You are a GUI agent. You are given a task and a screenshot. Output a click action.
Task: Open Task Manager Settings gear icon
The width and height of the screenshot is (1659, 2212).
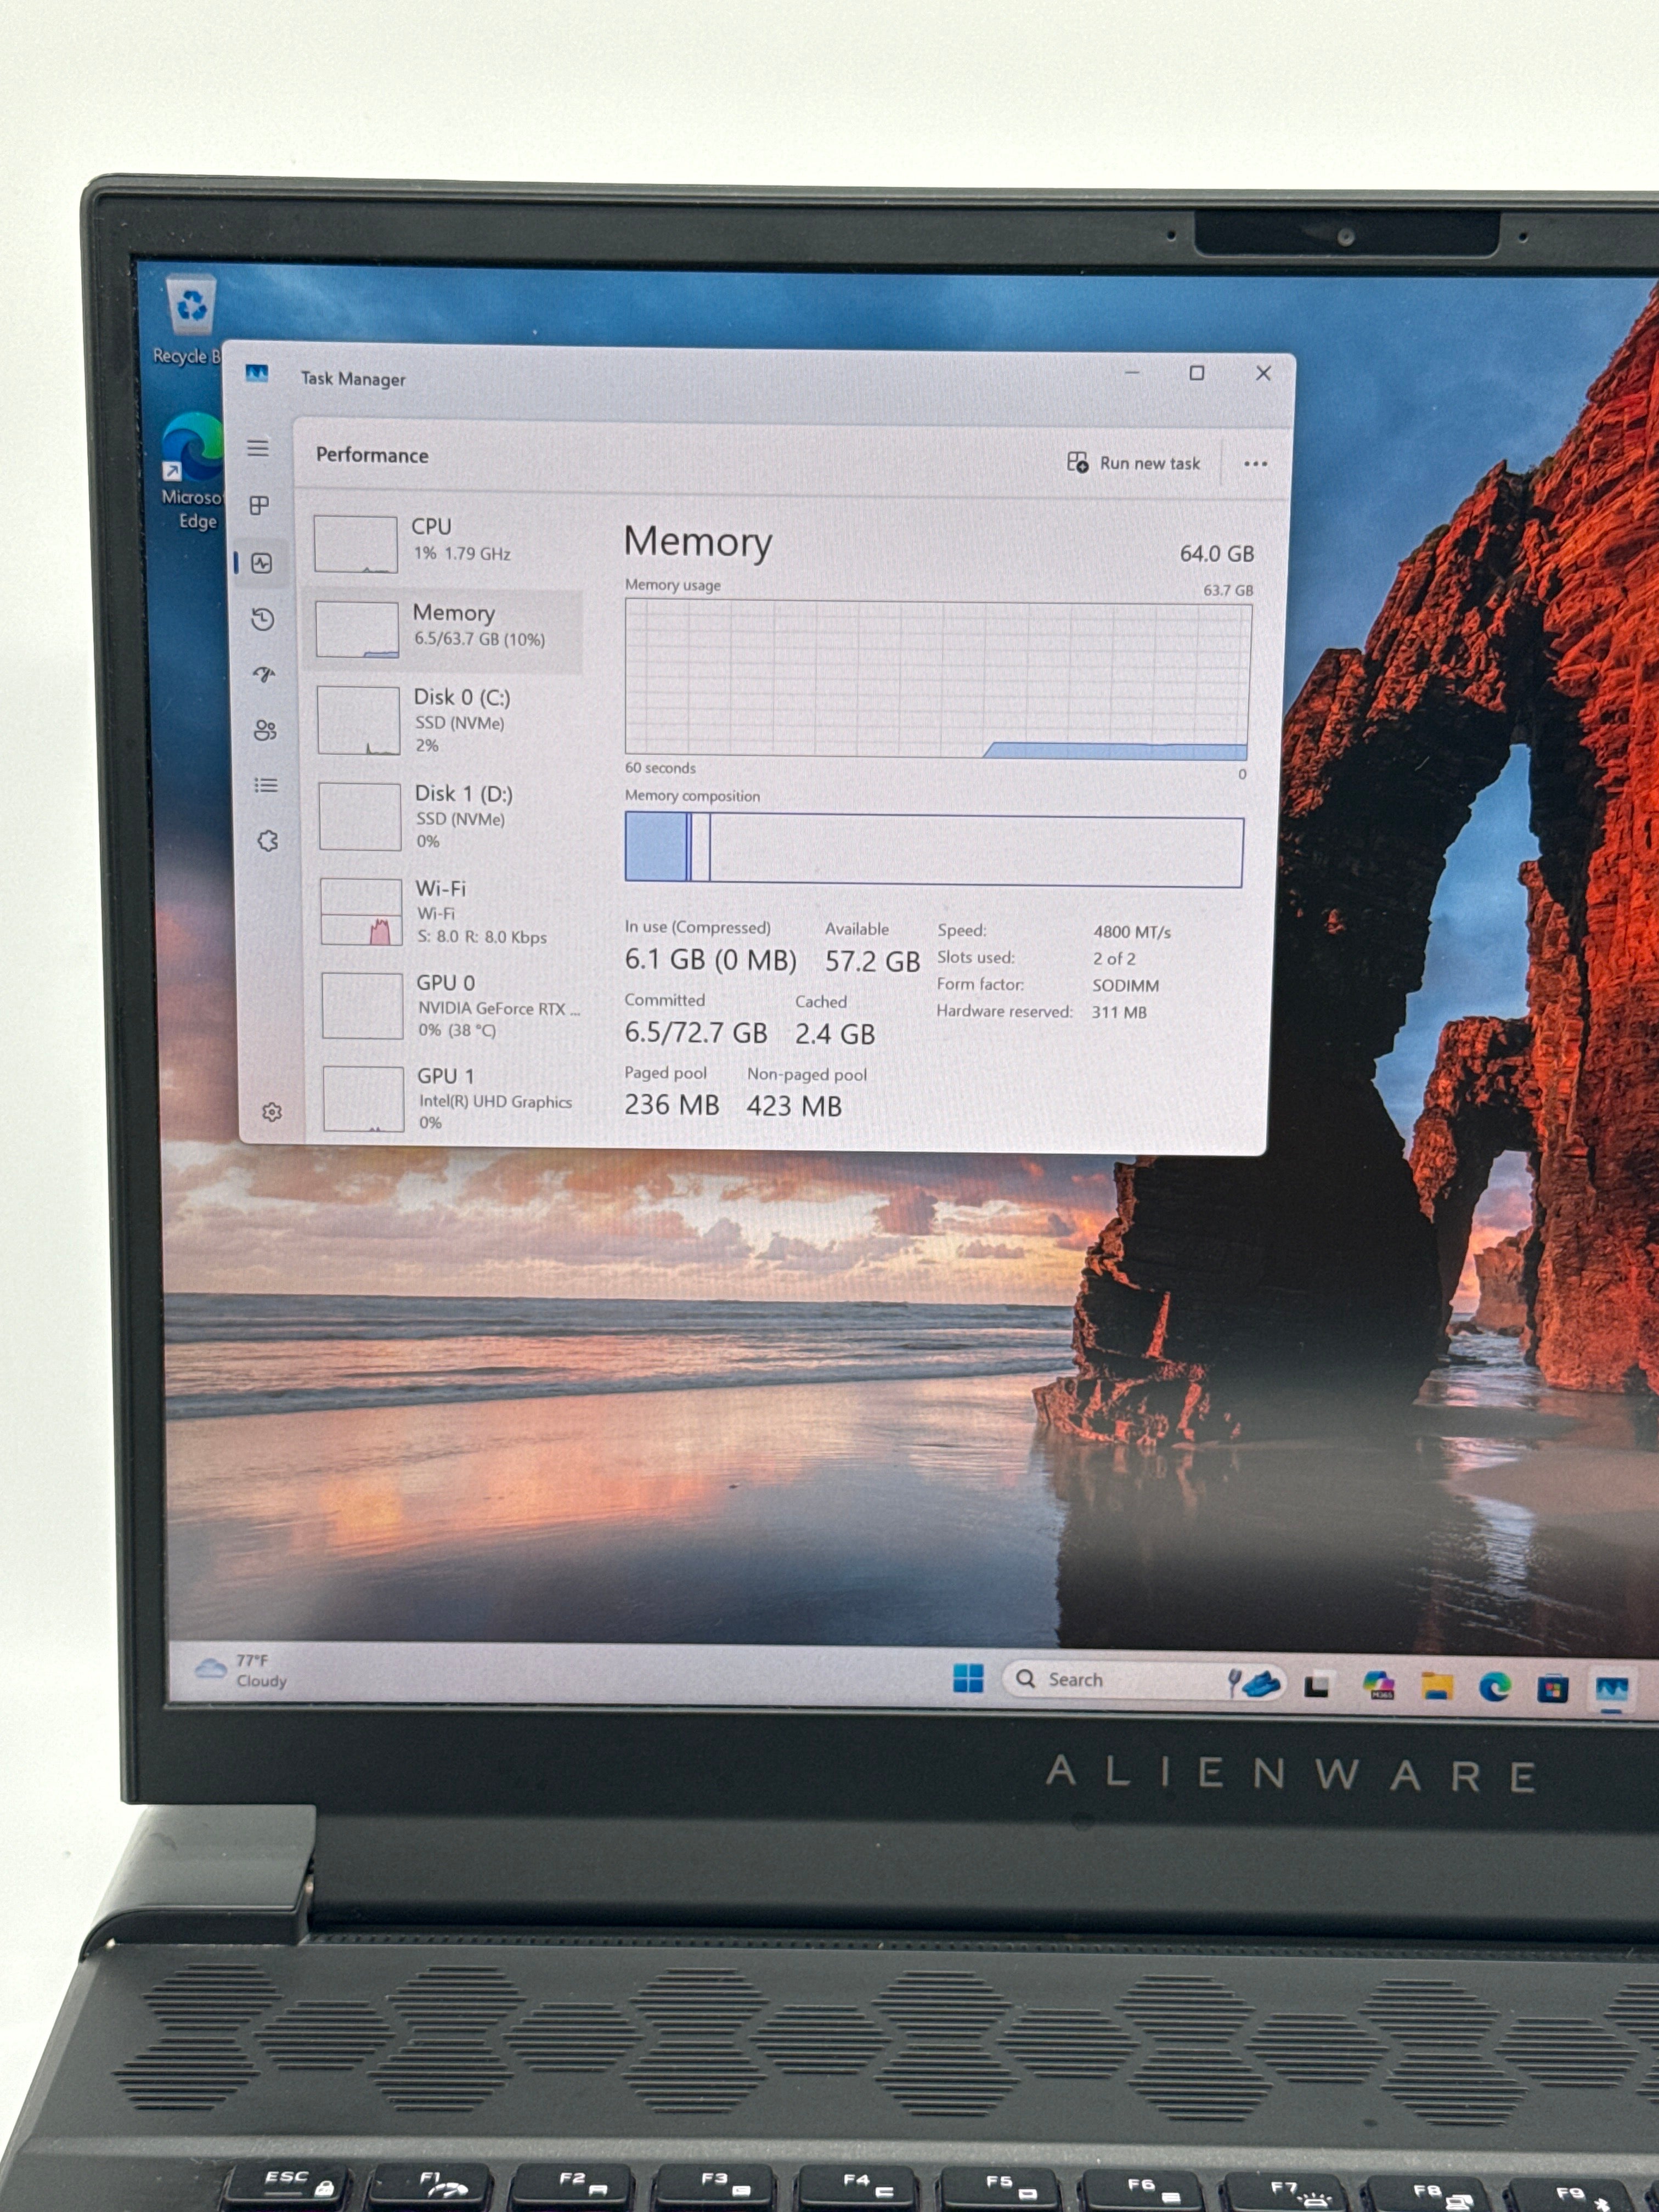272,1112
